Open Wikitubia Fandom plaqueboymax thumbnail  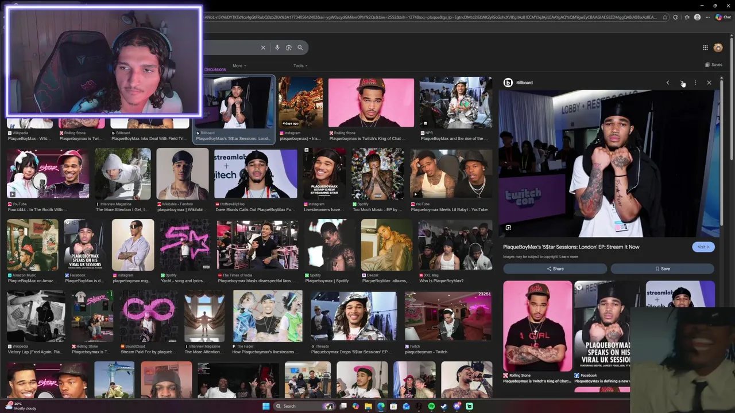(x=183, y=174)
